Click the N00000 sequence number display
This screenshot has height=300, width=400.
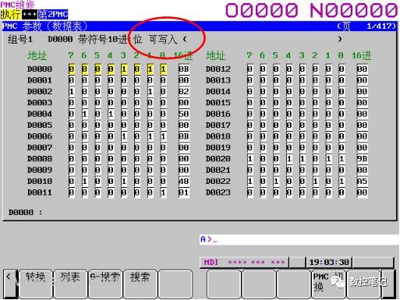[354, 10]
